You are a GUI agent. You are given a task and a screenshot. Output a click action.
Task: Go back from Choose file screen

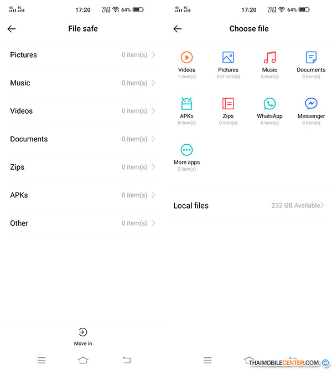pyautogui.click(x=178, y=29)
